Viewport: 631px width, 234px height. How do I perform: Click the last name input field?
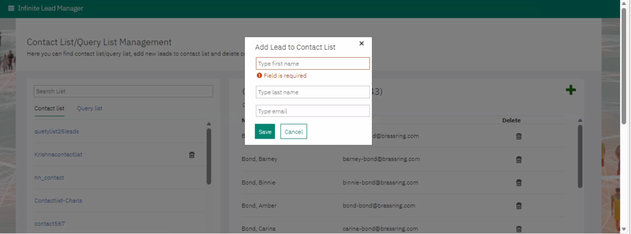point(312,92)
